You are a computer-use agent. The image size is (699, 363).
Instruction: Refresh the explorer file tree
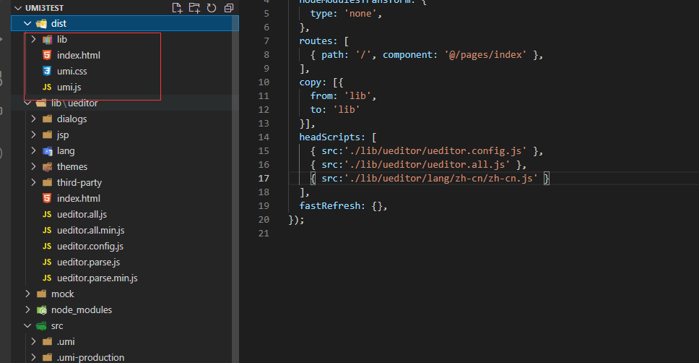(x=212, y=7)
